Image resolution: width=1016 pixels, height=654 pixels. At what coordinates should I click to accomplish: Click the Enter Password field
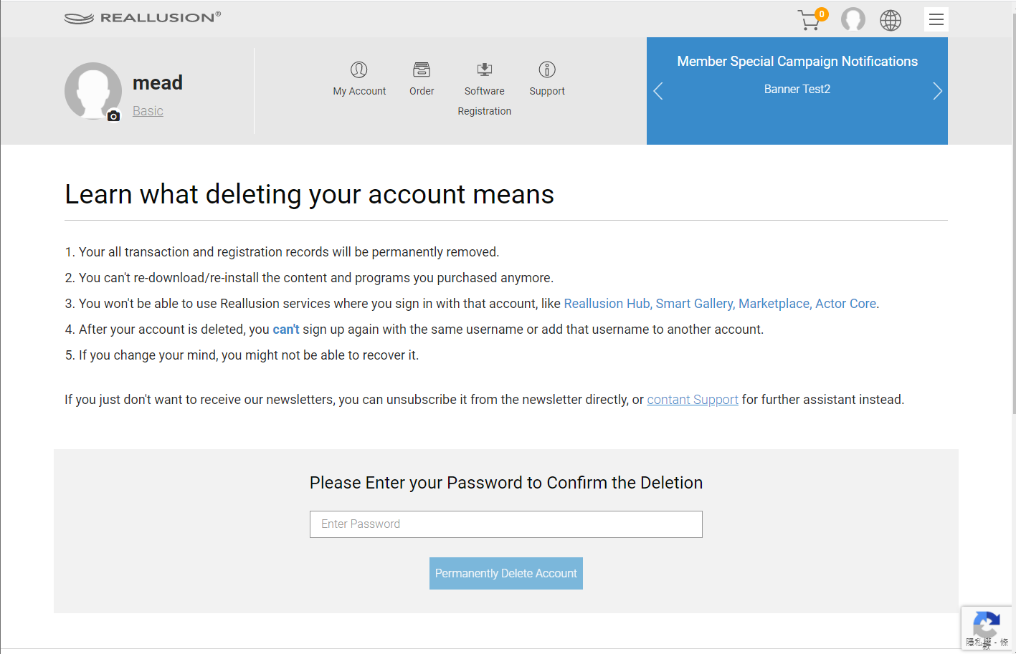[505, 524]
